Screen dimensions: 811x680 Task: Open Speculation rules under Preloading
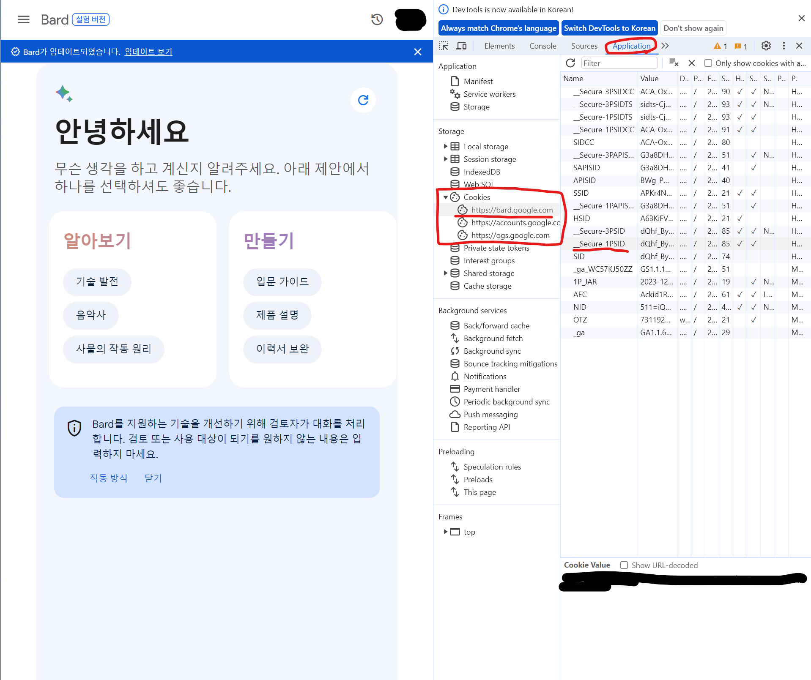pos(492,467)
